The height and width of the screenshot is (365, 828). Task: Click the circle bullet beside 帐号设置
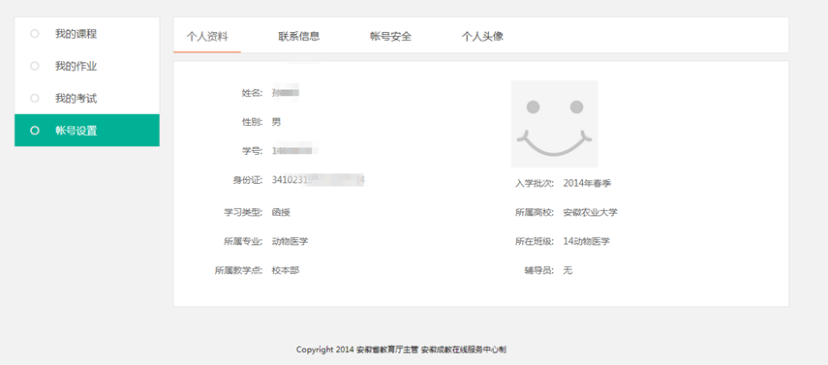(x=35, y=131)
